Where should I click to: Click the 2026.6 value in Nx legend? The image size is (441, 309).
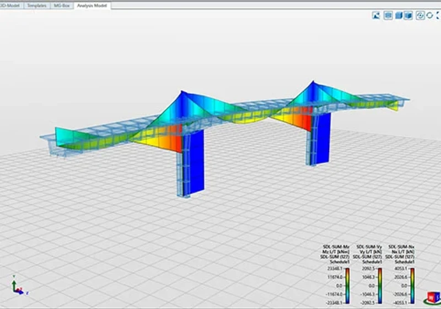pyautogui.click(x=401, y=277)
